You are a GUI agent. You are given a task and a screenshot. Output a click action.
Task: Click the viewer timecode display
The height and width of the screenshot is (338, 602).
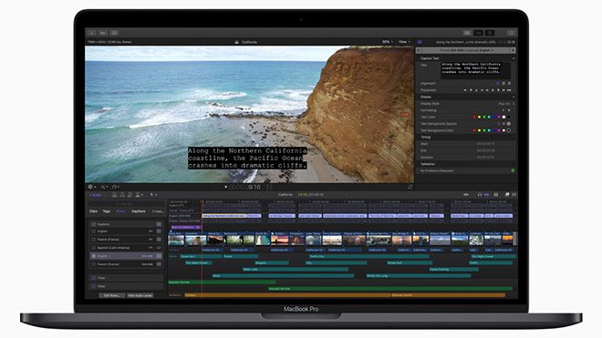pyautogui.click(x=245, y=187)
